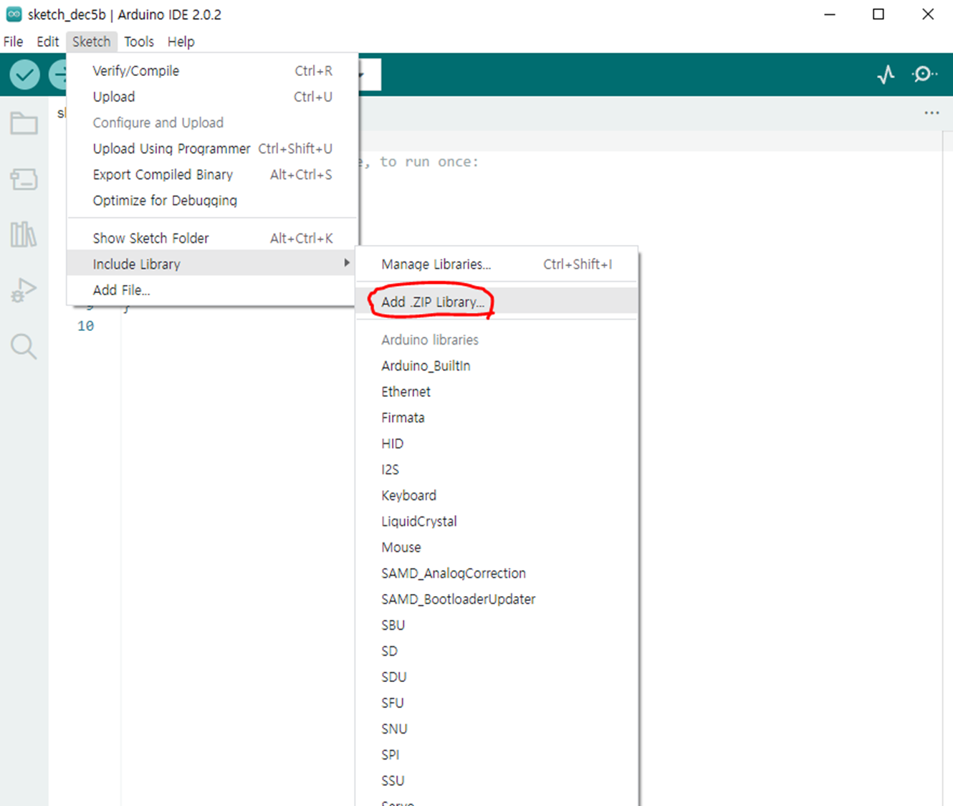Image resolution: width=953 pixels, height=806 pixels.
Task: Include the I2S library
Action: (497, 469)
